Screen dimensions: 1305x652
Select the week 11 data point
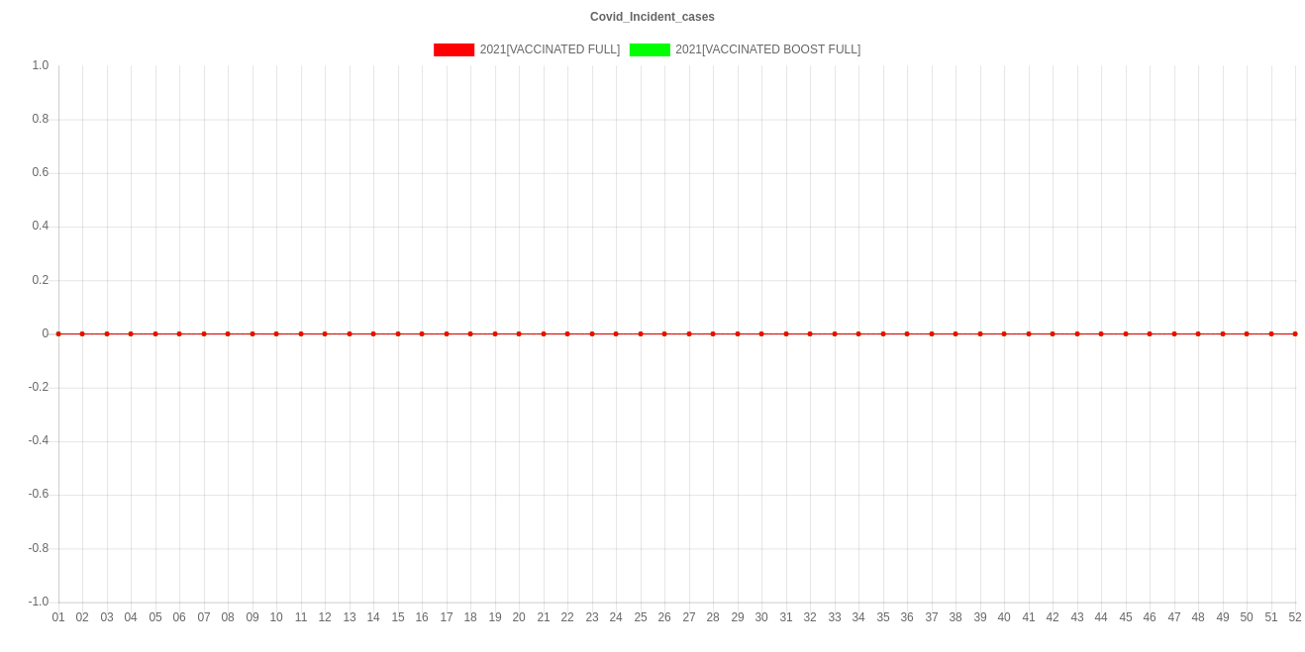[301, 333]
